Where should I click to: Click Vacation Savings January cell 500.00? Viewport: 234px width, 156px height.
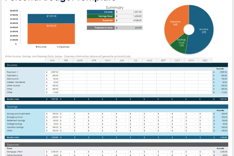pyautogui.click(x=52, y=127)
